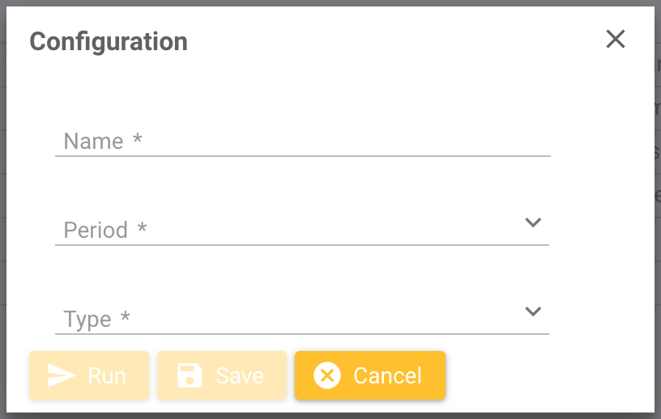Click the "Type *" placeholder label
This screenshot has width=661, height=419.
click(x=96, y=320)
